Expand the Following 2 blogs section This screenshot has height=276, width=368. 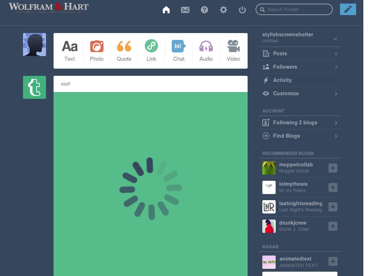[x=336, y=123]
